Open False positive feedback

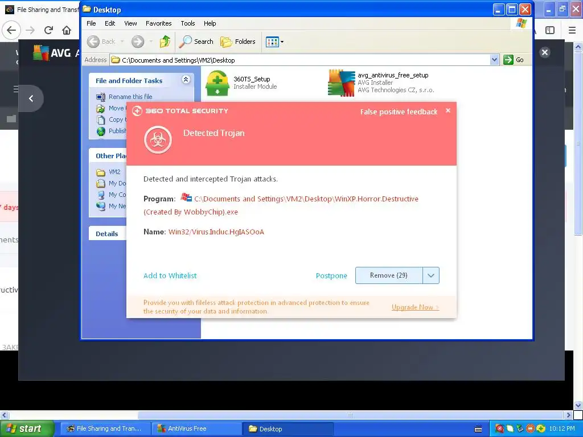pyautogui.click(x=399, y=112)
